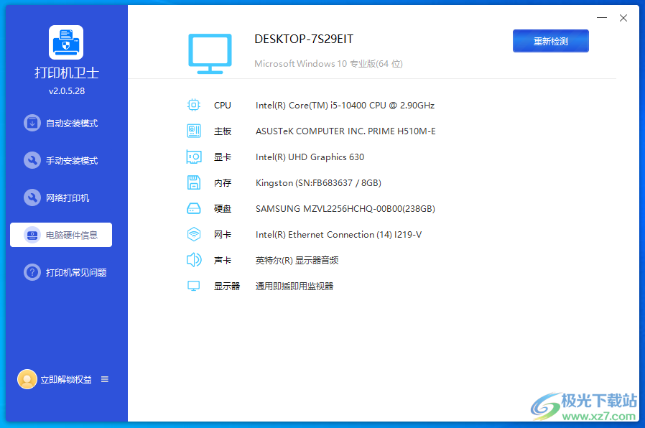The width and height of the screenshot is (645, 428).
Task: Click the display (显示器) monitor icon
Action: (193, 286)
